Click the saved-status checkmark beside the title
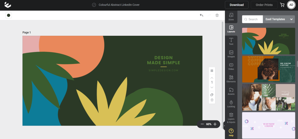 (x=94, y=5)
